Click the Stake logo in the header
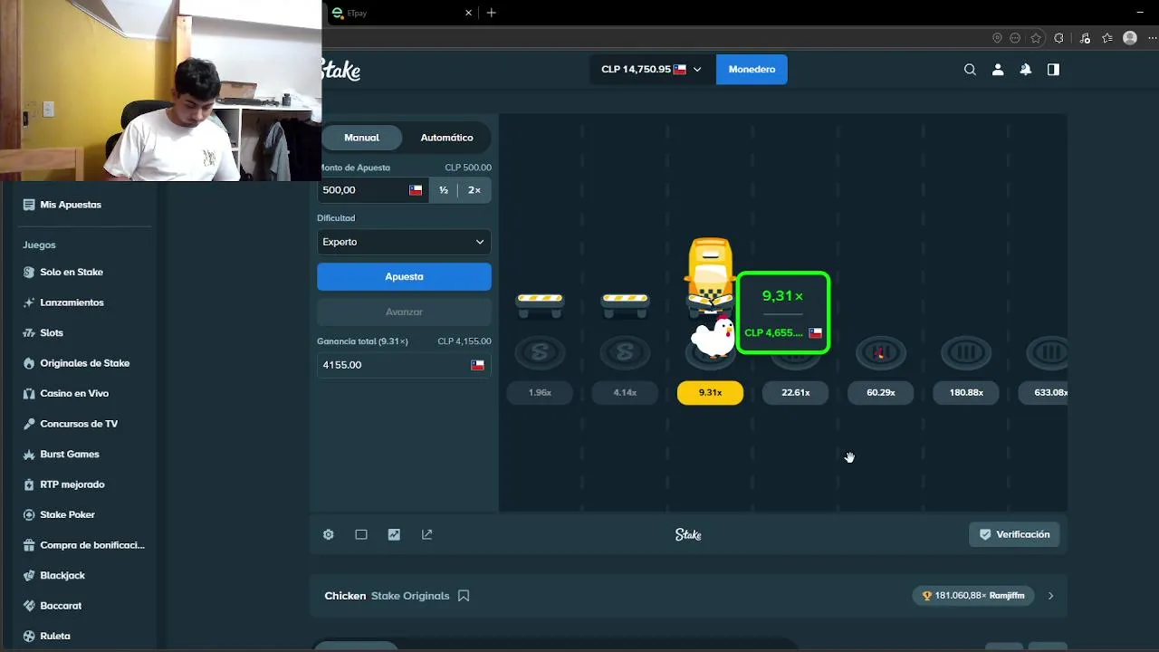This screenshot has height=652, width=1159. pos(341,70)
